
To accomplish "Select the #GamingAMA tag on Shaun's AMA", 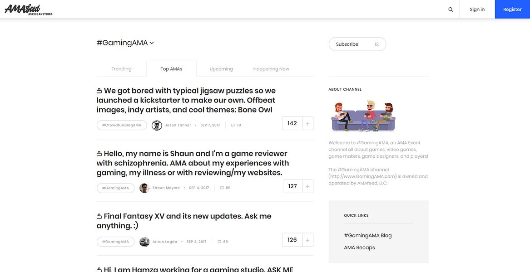I will [x=116, y=188].
